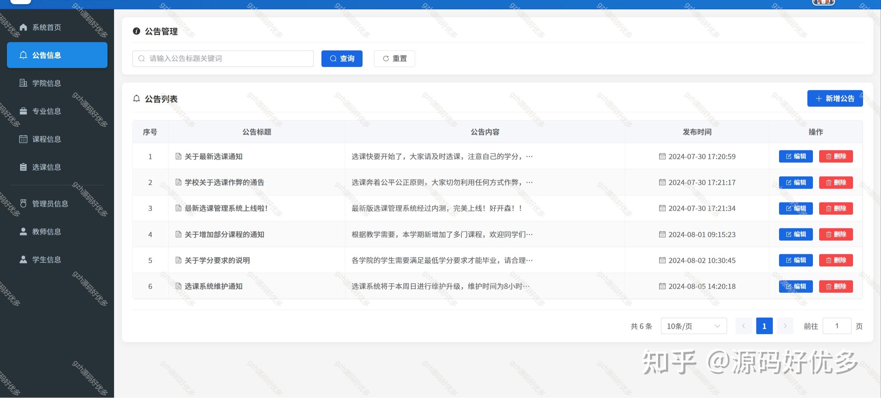This screenshot has width=881, height=398.
Task: Click the 新增公告 add button
Action: pos(835,98)
